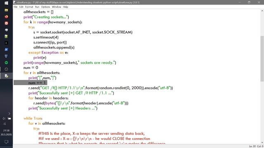Open the File menu

click(x=16, y=7)
